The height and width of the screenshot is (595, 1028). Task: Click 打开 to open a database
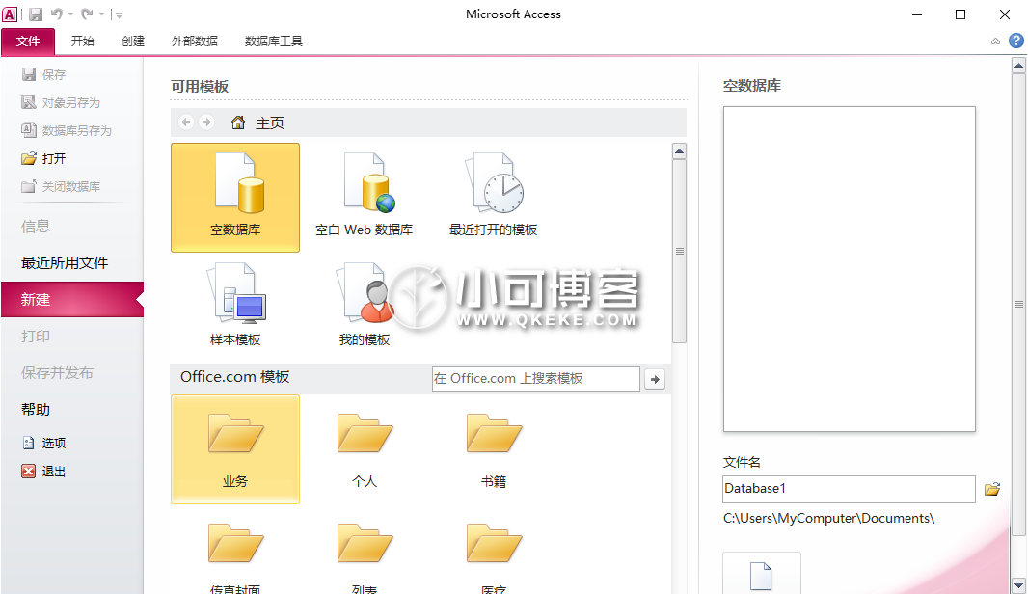point(44,158)
